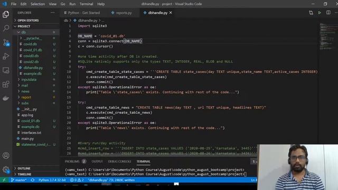Click the Explorer more actions ellipsis
Screen dimensions: 338x190
53,13
